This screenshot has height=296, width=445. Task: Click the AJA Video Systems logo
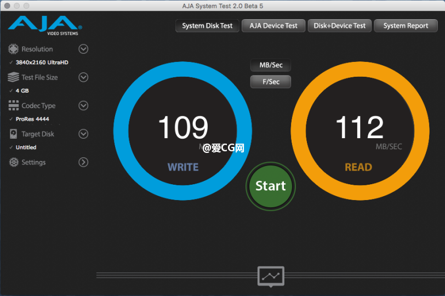coord(45,26)
